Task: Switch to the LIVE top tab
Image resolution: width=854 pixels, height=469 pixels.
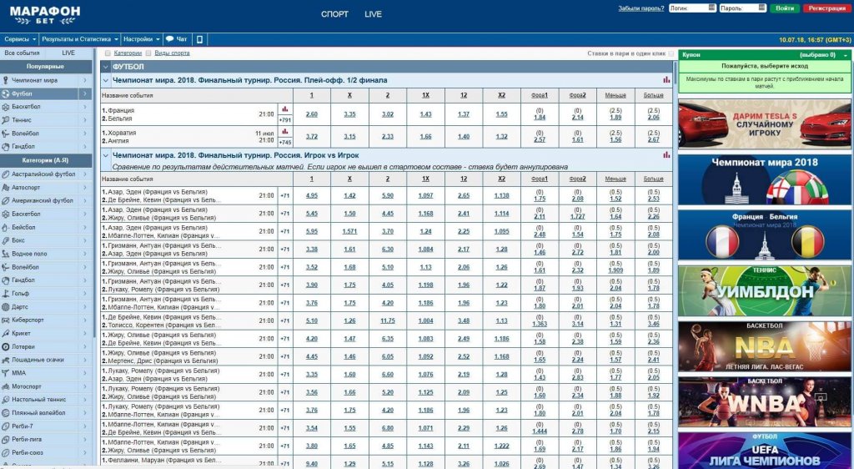Action: click(x=373, y=14)
